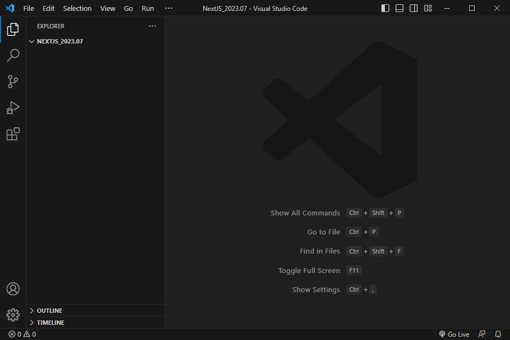Click the warnings triangle in status bar
Image resolution: width=510 pixels, height=340 pixels.
[27, 334]
